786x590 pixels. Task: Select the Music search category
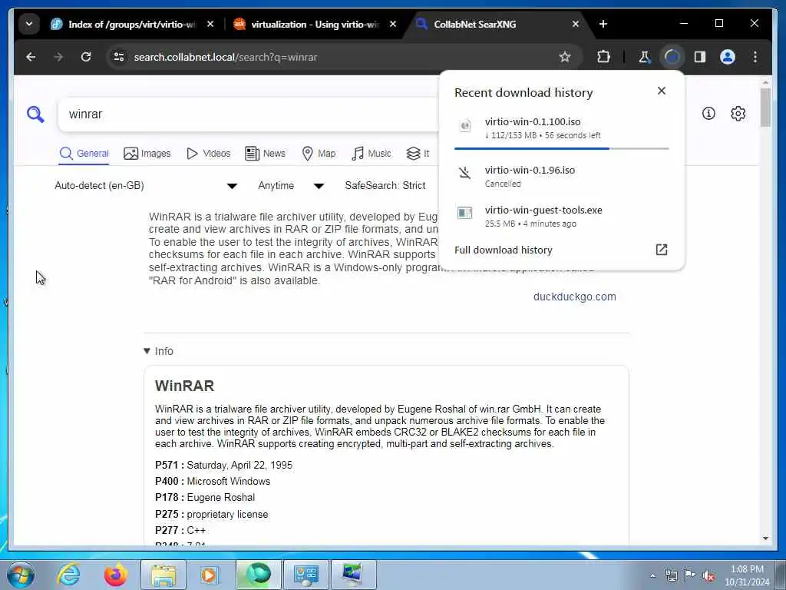point(372,154)
